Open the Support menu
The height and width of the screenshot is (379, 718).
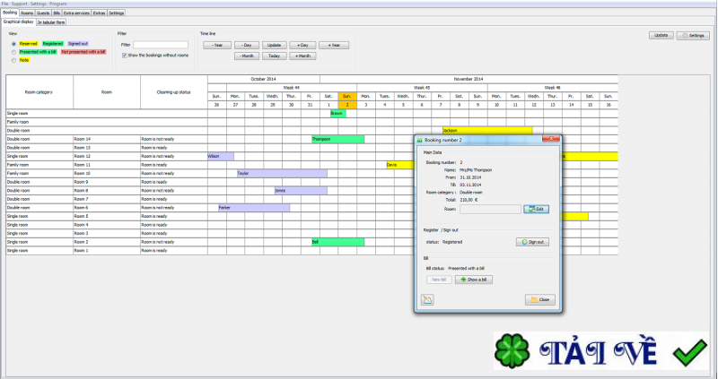point(20,4)
